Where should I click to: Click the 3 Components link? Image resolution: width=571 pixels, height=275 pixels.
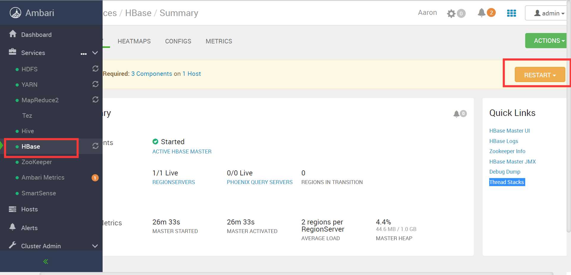coord(152,74)
